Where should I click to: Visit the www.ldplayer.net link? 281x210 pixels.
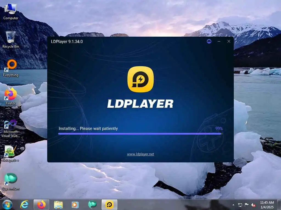tap(140, 154)
